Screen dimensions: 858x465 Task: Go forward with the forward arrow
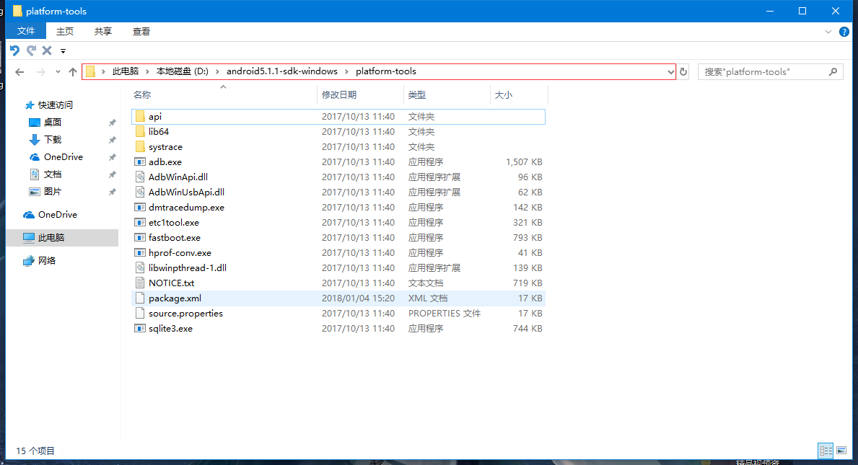[x=41, y=71]
